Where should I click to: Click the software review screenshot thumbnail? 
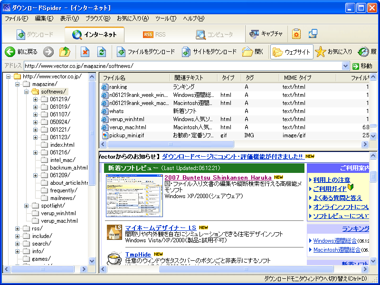pos(134,195)
